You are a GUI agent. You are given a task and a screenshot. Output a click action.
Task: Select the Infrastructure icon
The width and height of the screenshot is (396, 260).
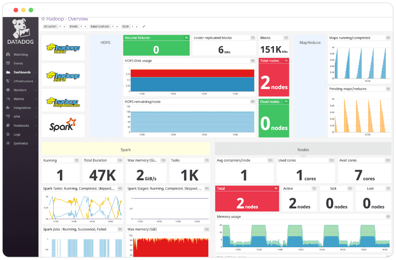click(x=12, y=81)
